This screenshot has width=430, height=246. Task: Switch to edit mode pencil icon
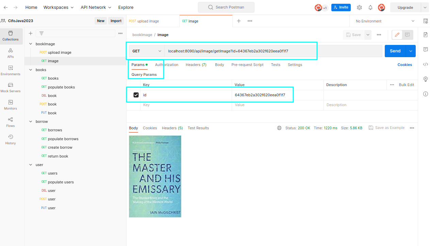pos(397,35)
